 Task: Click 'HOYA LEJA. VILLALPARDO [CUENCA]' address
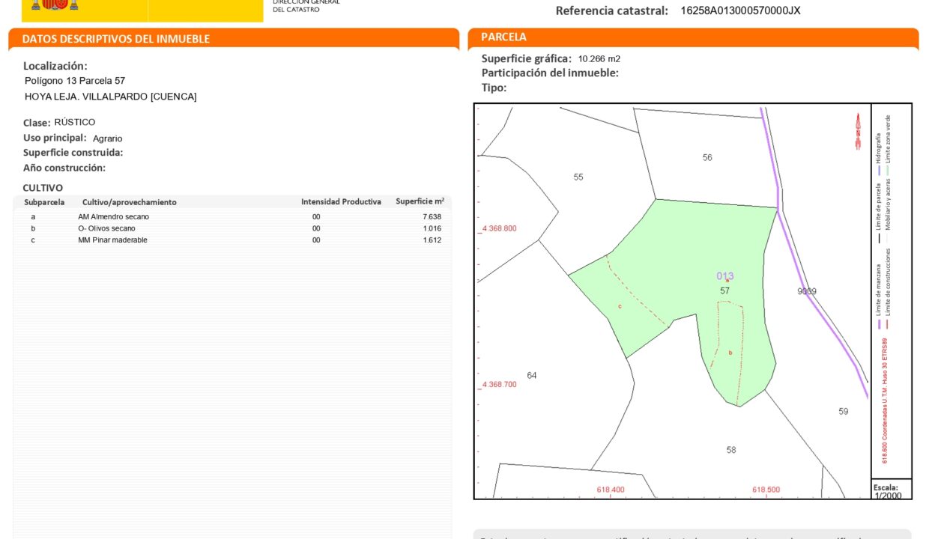pyautogui.click(x=111, y=97)
